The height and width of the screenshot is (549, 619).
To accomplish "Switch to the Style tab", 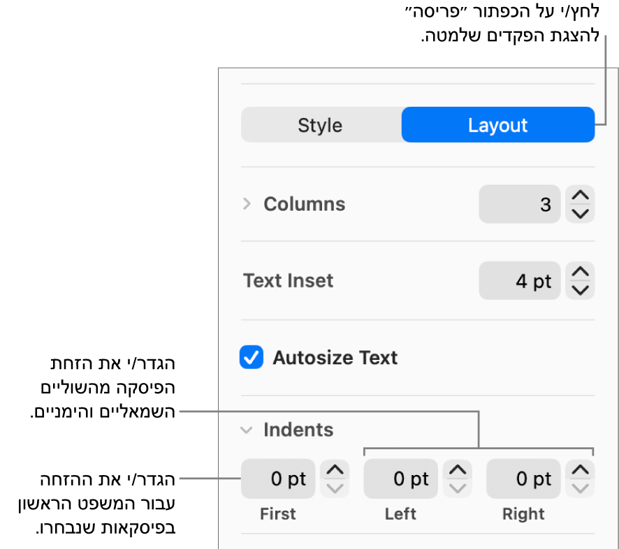I will click(x=320, y=125).
